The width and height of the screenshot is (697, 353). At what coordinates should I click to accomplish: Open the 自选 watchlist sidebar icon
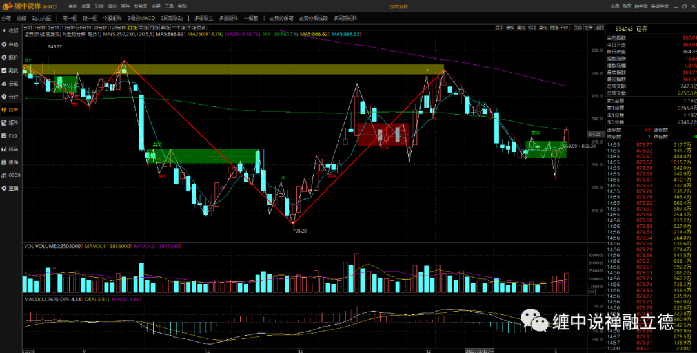(x=11, y=44)
